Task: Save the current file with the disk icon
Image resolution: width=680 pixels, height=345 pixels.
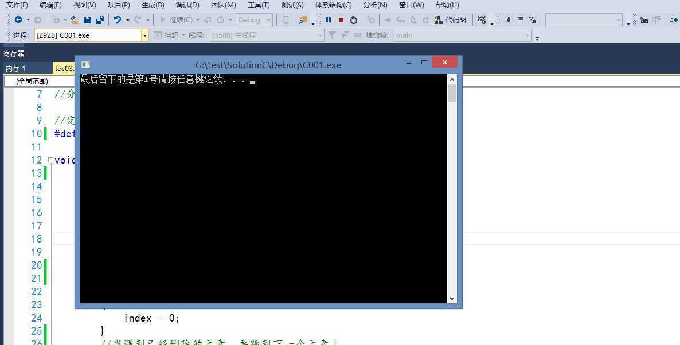Action: pyautogui.click(x=88, y=20)
